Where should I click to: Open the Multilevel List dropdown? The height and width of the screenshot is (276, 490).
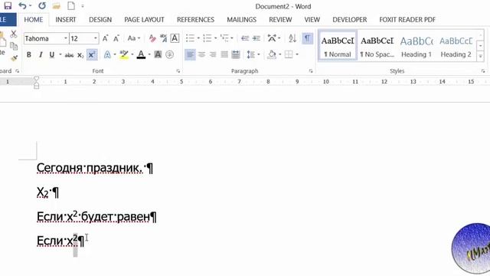(x=231, y=38)
